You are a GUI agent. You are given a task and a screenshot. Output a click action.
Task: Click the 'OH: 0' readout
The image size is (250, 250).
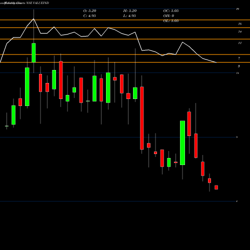(x=168, y=16)
